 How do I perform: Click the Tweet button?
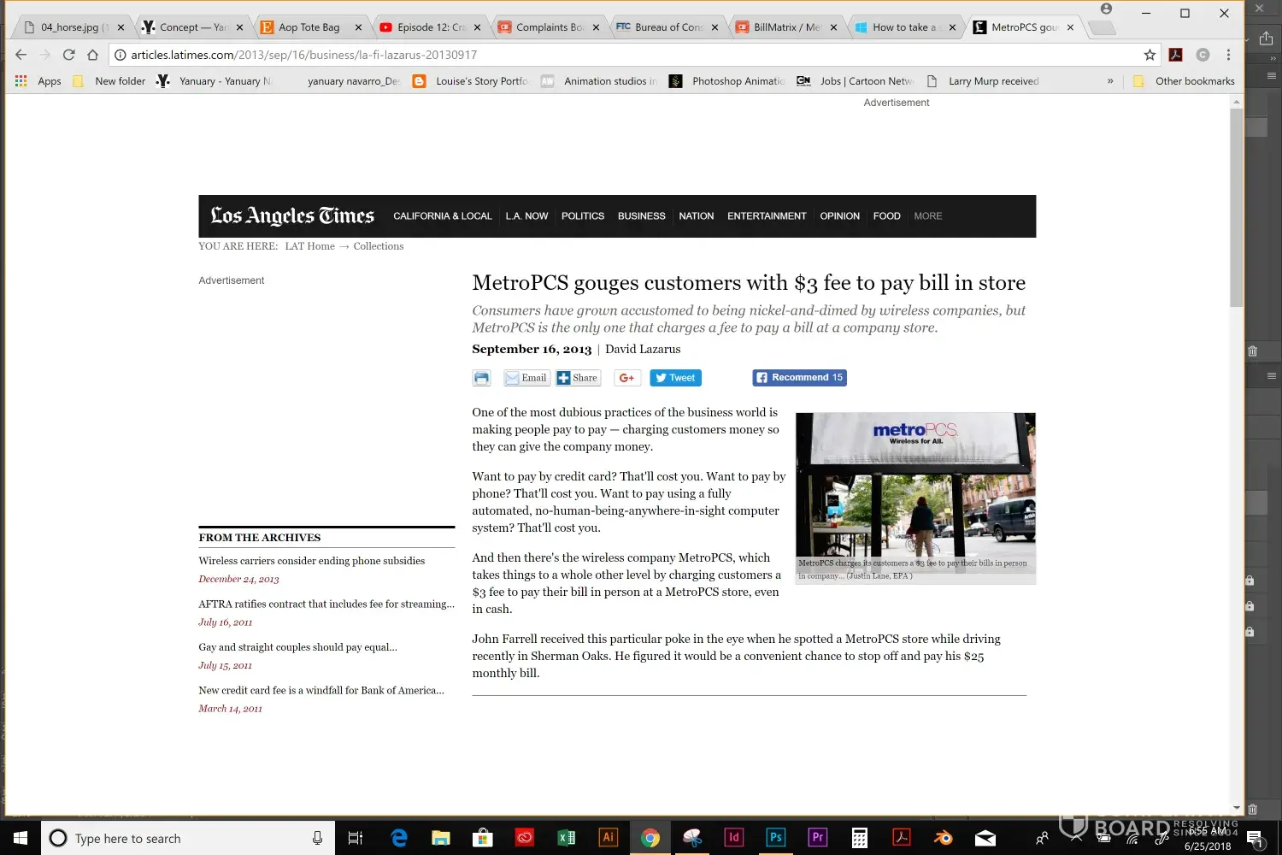tap(675, 378)
